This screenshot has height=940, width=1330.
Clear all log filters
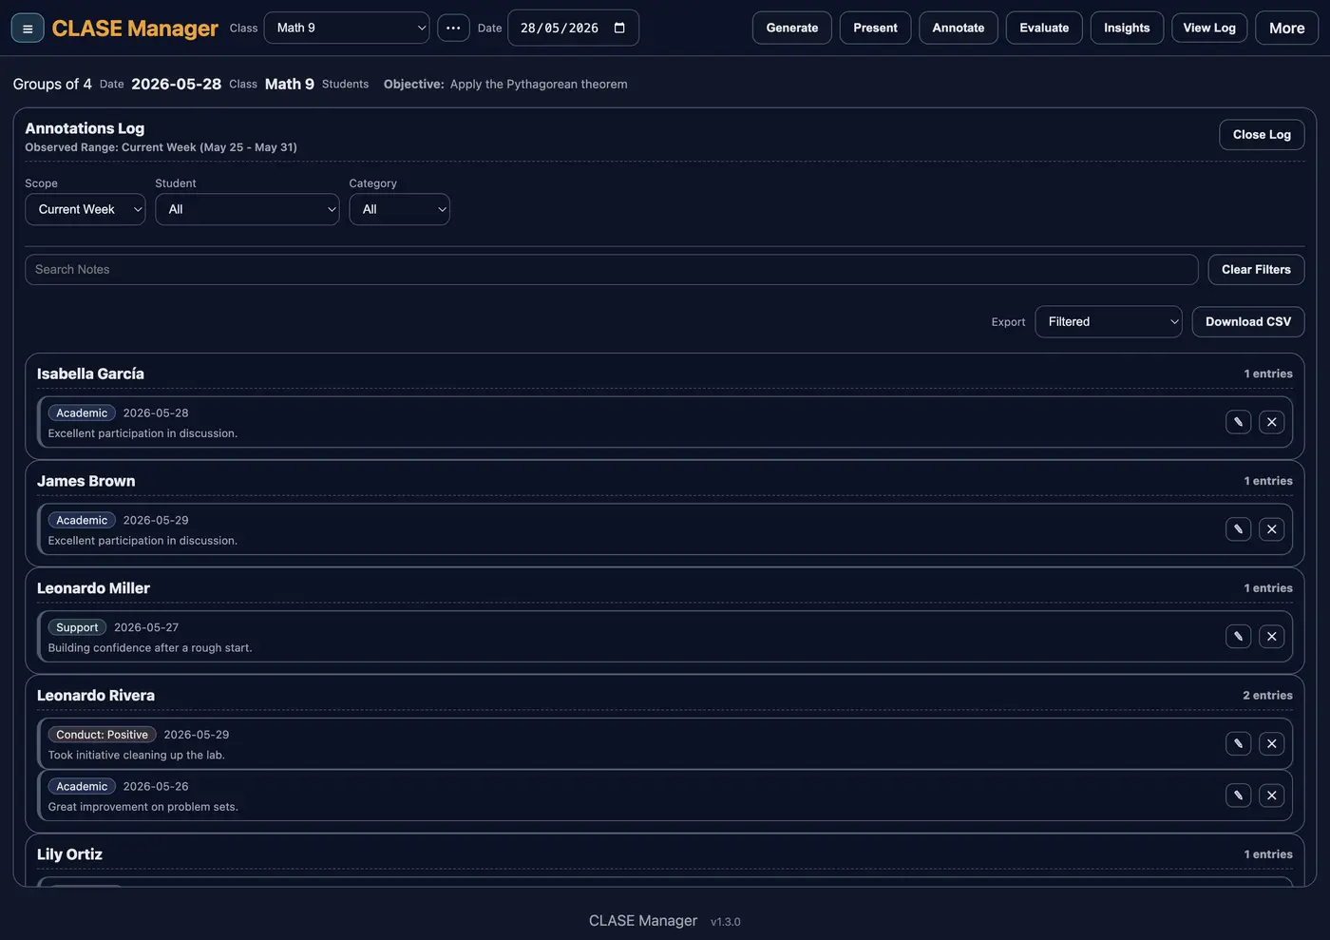coord(1256,269)
